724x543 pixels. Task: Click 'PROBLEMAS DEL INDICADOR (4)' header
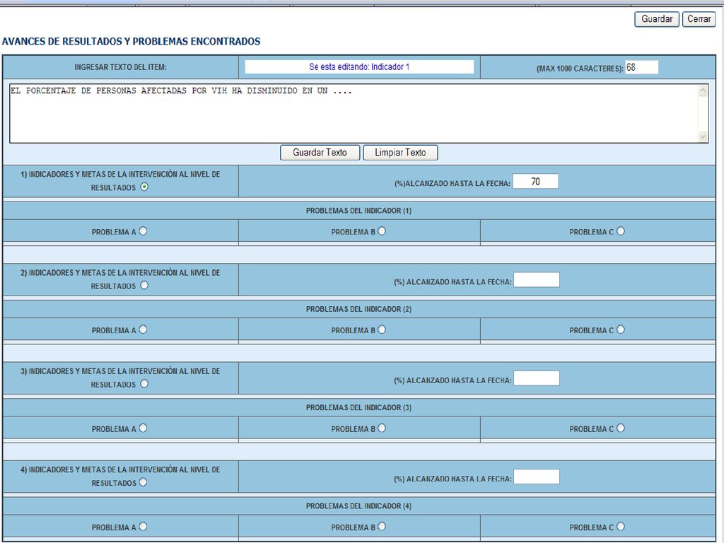[x=358, y=506]
